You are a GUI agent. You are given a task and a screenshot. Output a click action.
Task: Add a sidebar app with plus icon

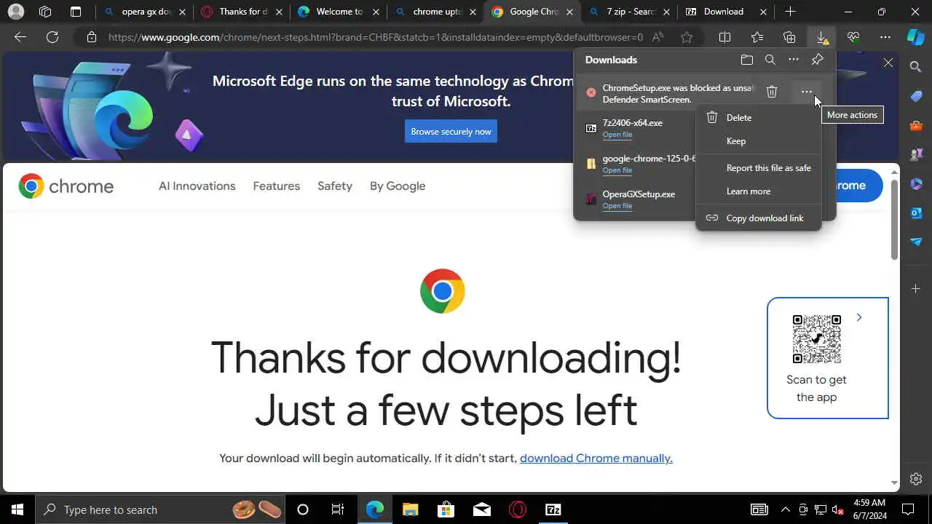(x=916, y=289)
